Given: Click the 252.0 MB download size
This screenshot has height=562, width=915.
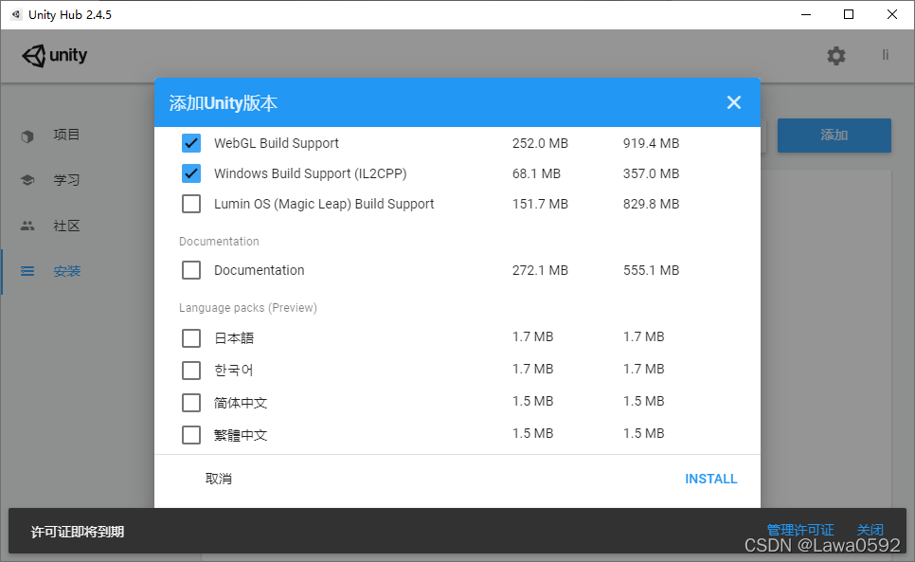Looking at the screenshot, I should (x=540, y=143).
